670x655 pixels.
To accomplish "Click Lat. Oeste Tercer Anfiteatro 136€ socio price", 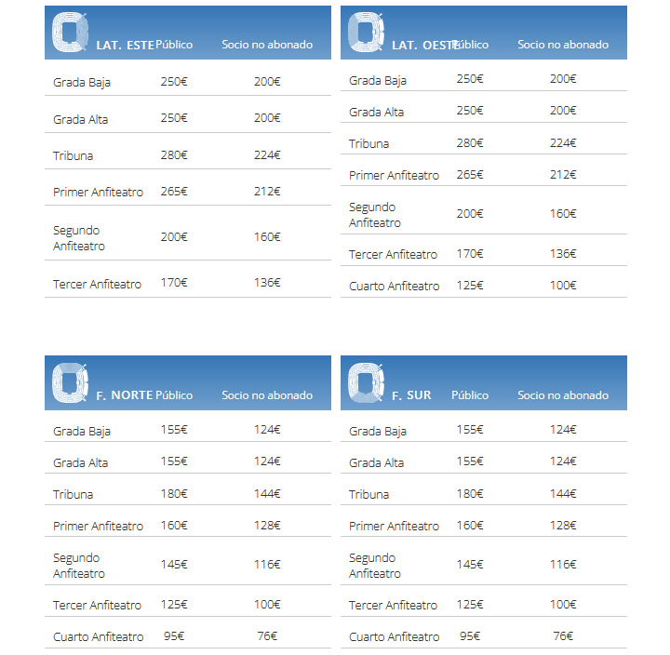I will pos(563,254).
